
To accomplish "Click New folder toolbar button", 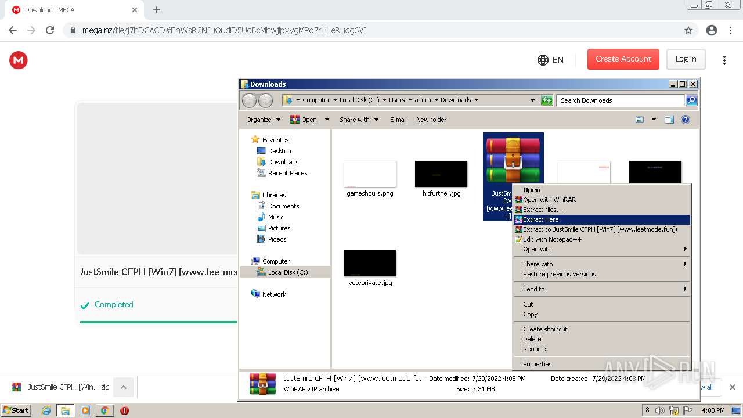I will 431,120.
